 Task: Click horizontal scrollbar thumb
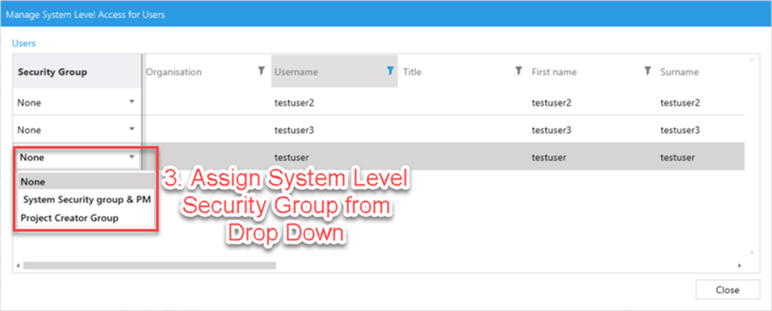[149, 265]
